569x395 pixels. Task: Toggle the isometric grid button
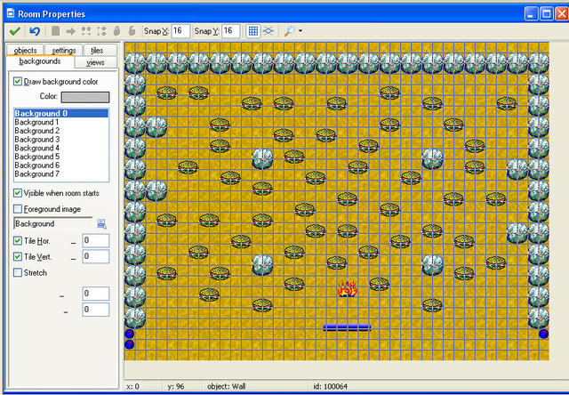coord(268,31)
